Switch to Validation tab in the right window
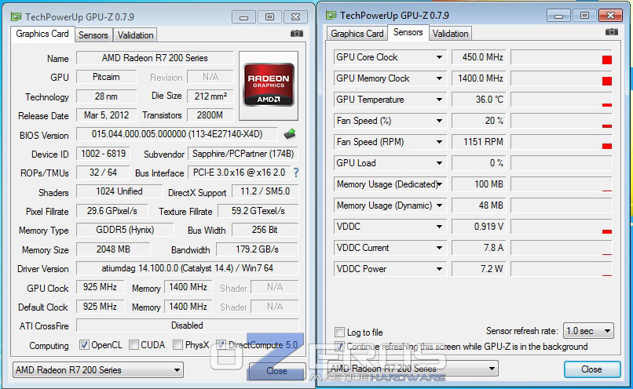This screenshot has width=633, height=389. pyautogui.click(x=450, y=34)
